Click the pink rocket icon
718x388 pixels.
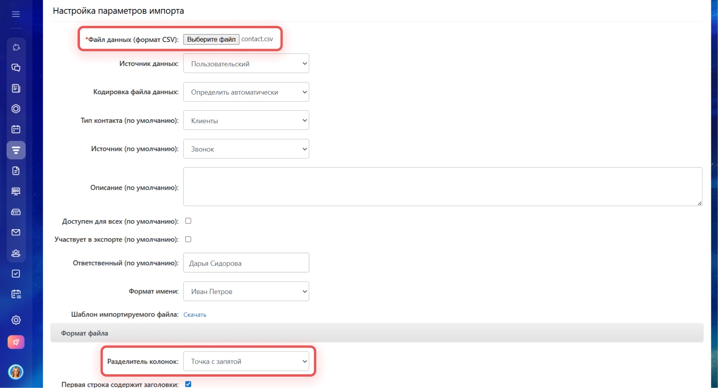pos(16,342)
